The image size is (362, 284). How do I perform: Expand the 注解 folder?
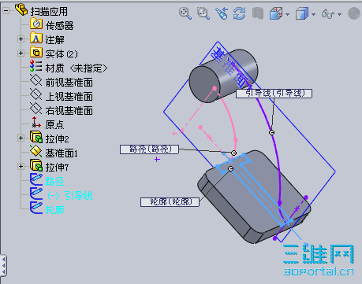(x=21, y=39)
